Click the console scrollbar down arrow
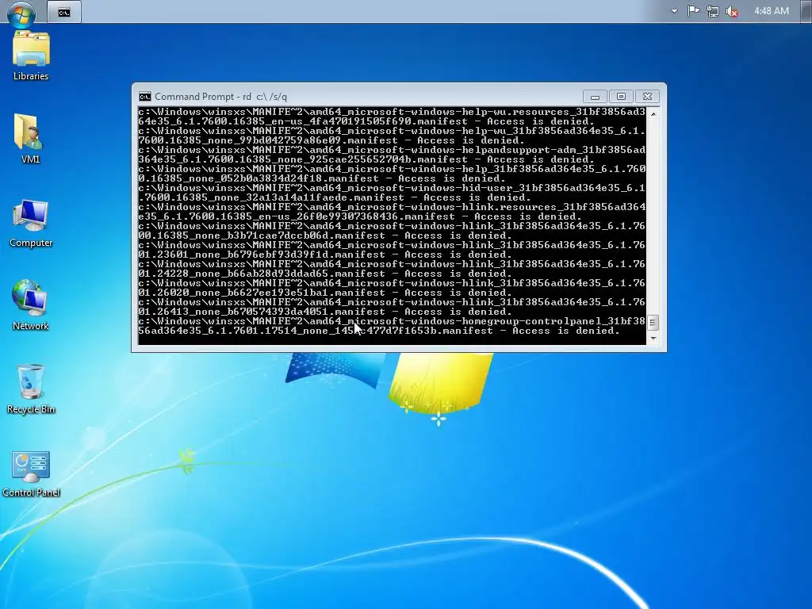Image resolution: width=812 pixels, height=609 pixels. [653, 339]
